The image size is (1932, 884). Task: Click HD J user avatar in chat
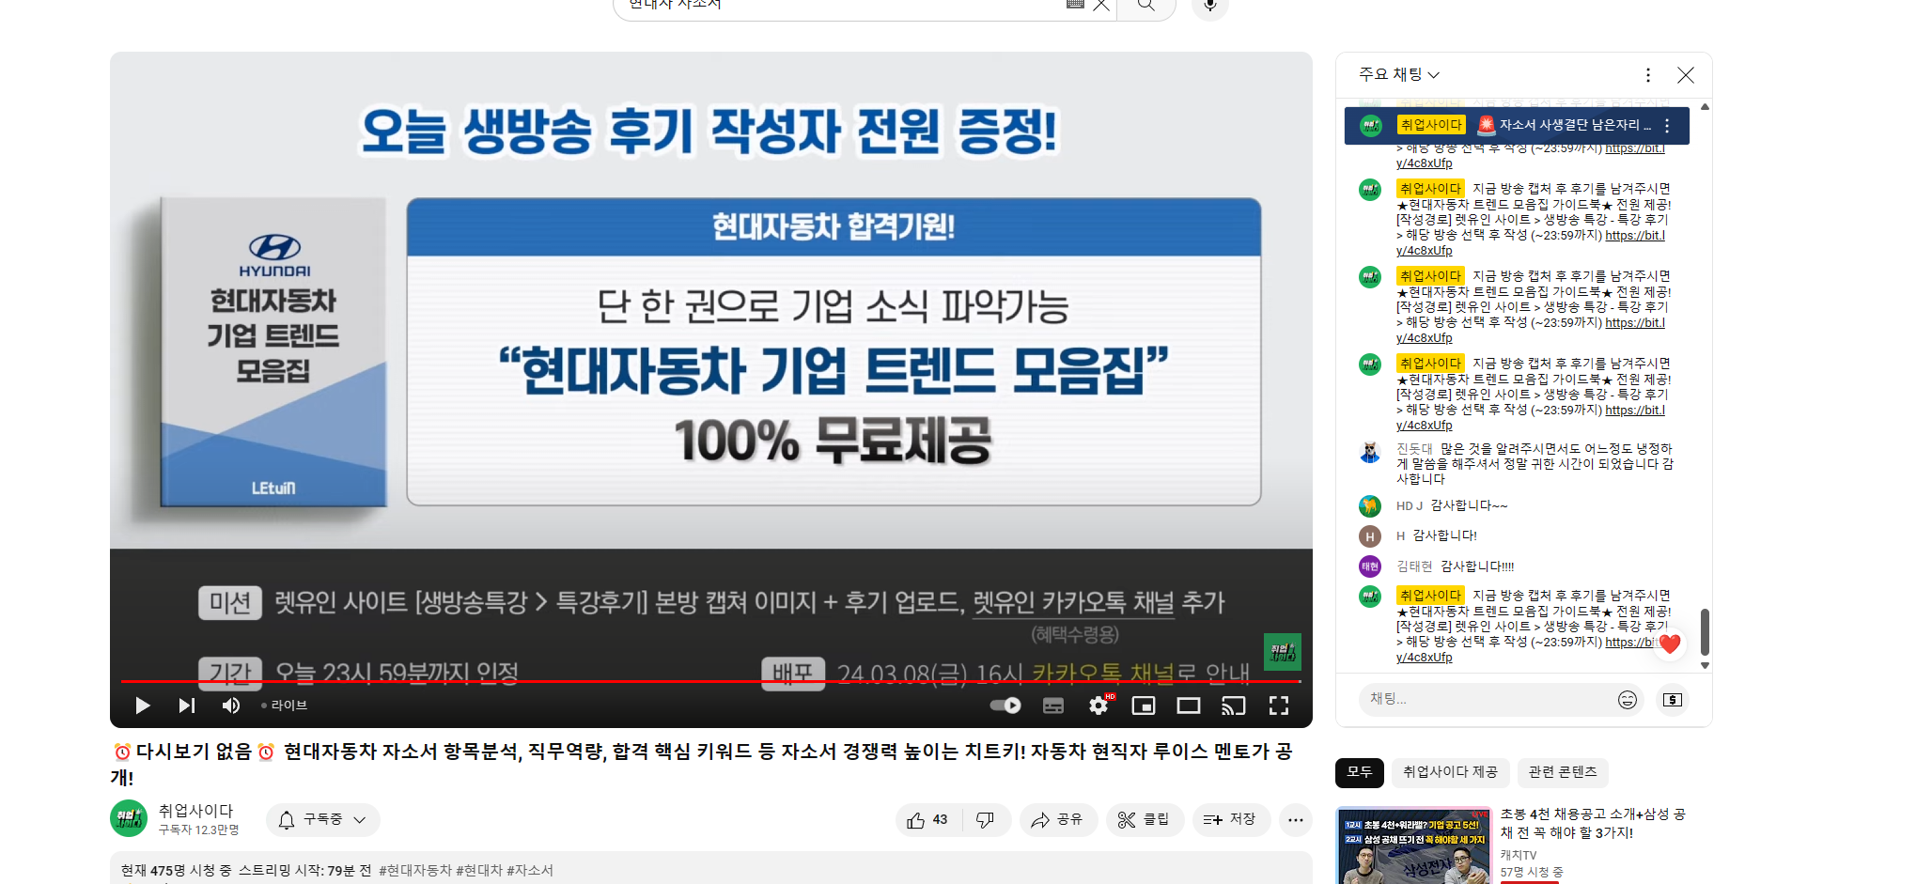point(1370,506)
